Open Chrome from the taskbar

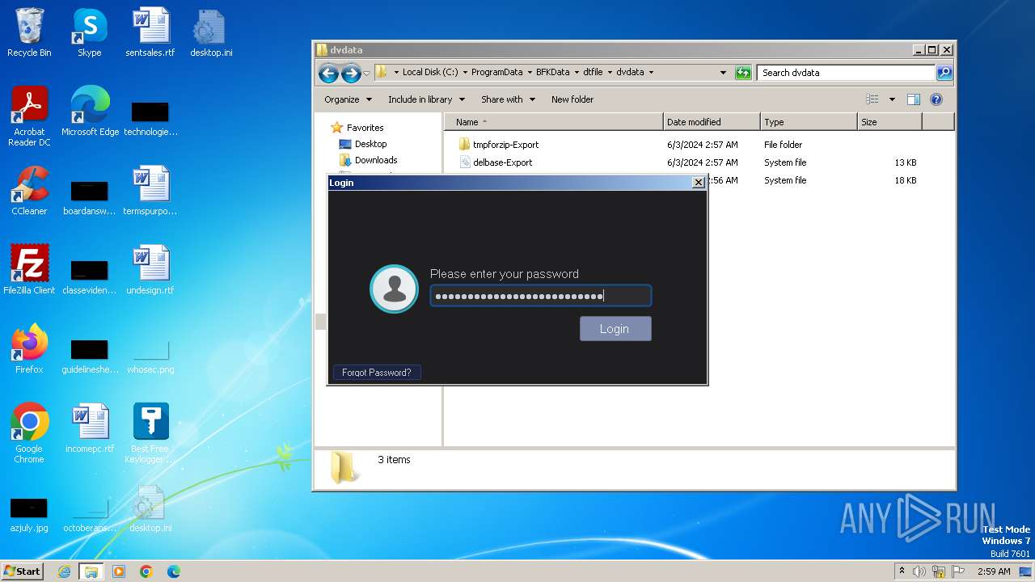click(x=146, y=571)
